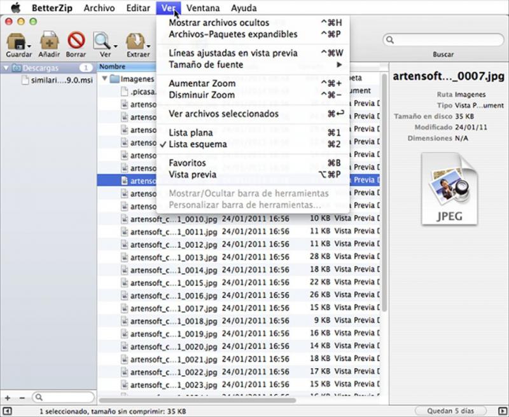Open the Ventana menu
This screenshot has width=509, height=417.
203,8
